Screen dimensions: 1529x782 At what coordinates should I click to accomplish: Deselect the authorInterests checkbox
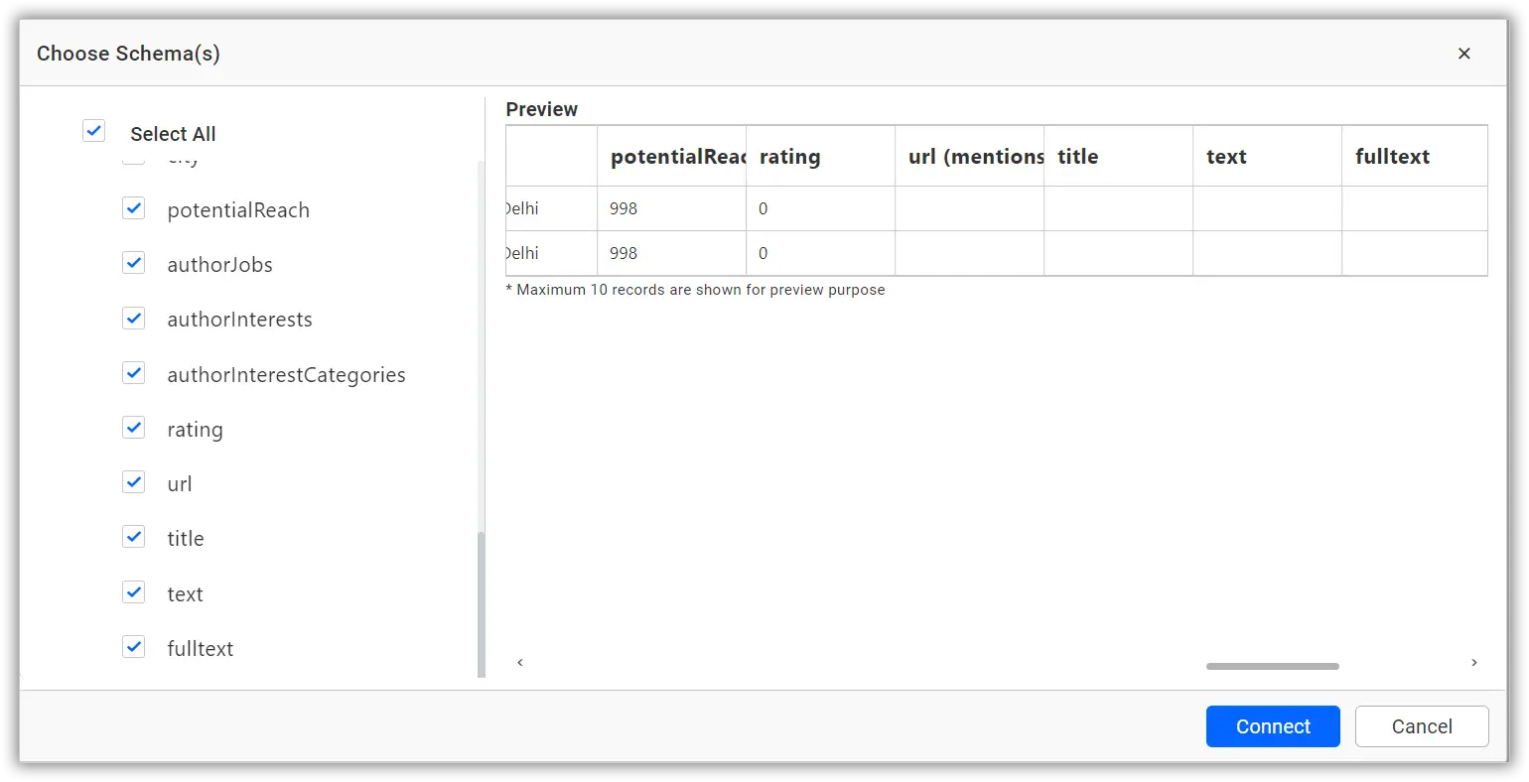tap(134, 319)
